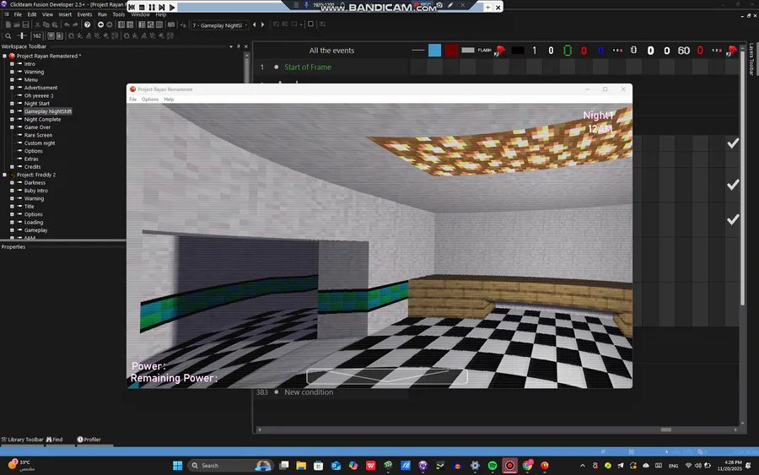Click the Redo arrow icon
759x475 pixels.
click(76, 24)
